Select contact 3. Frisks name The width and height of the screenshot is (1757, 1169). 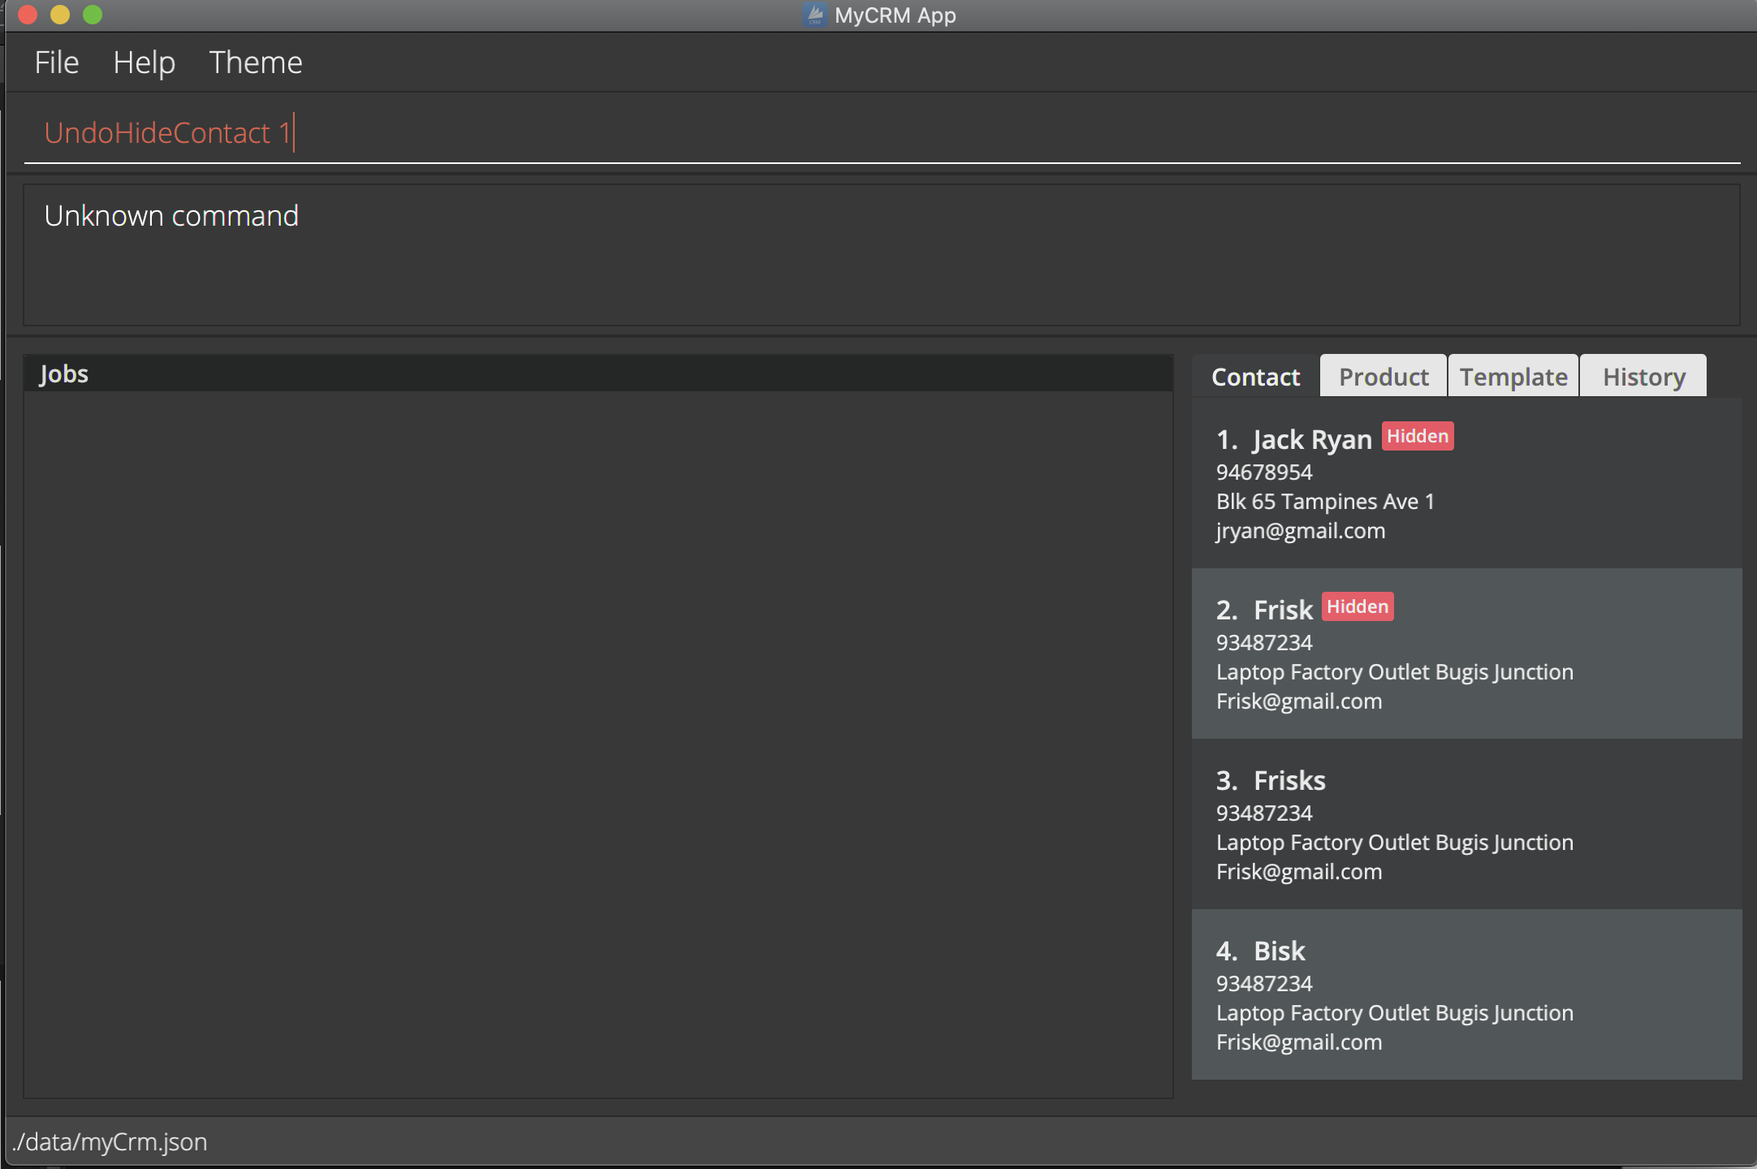pyautogui.click(x=1289, y=780)
